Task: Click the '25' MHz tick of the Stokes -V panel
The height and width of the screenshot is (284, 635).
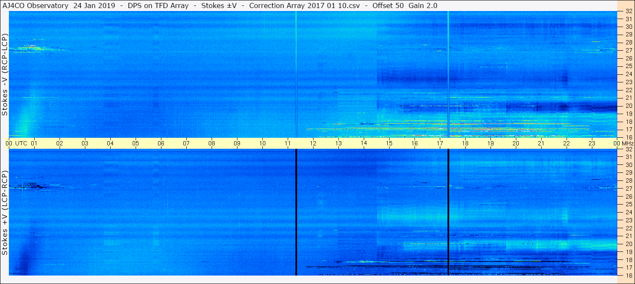Action: 628,66
